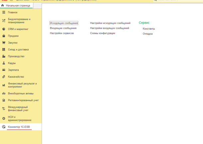Select Коннектор 1С-ESB in the sidebar
Viewport: 203px width, 144px height.
[19, 127]
